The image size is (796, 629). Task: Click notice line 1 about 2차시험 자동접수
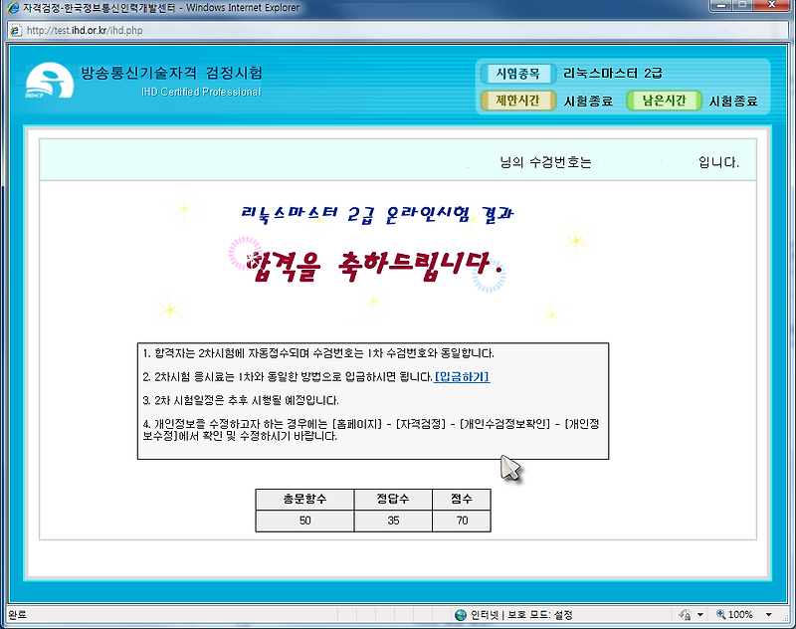318,353
